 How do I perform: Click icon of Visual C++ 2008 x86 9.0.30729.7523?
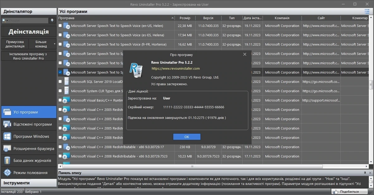coord(66,156)
